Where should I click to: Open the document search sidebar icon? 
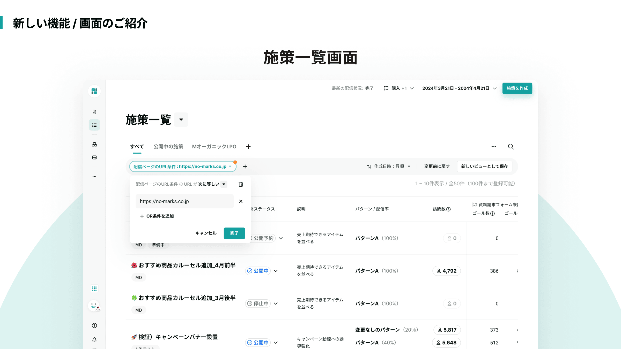pyautogui.click(x=94, y=112)
